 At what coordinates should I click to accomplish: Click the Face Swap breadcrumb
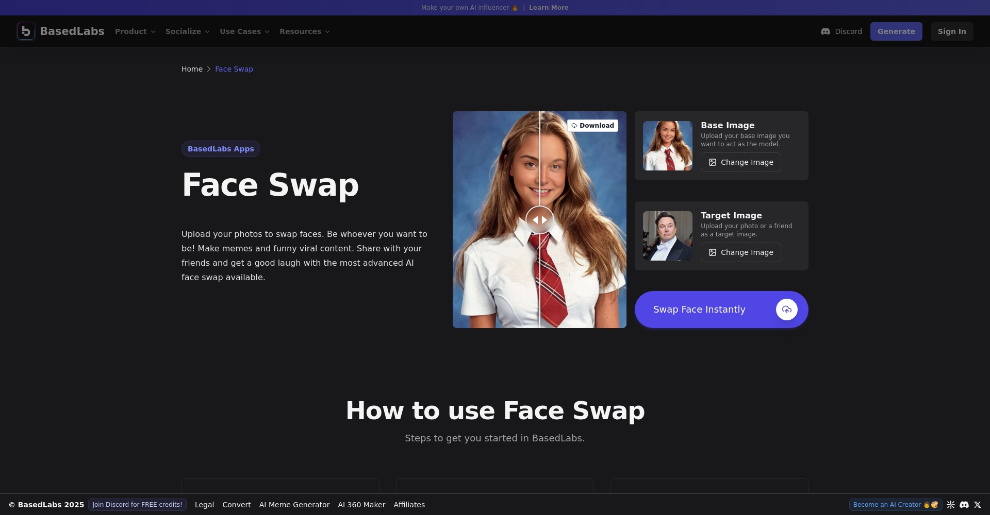(x=234, y=69)
